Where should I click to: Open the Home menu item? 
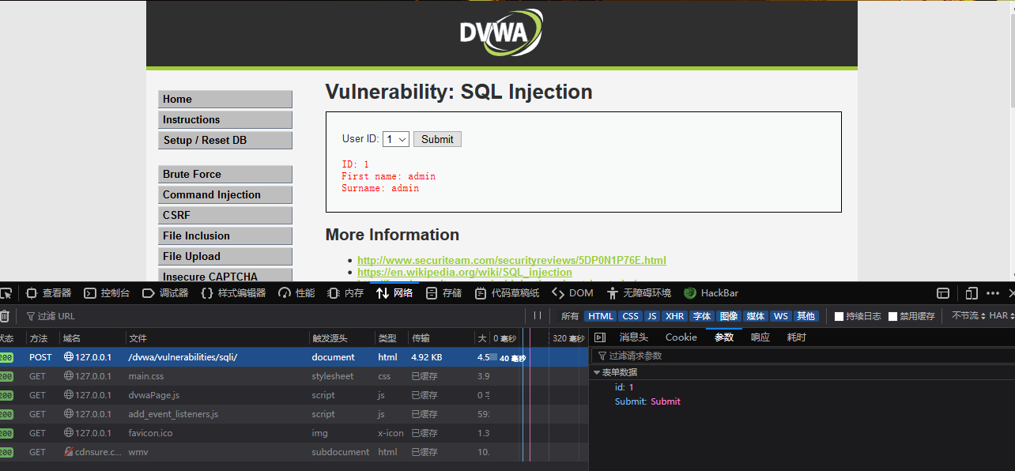point(225,99)
